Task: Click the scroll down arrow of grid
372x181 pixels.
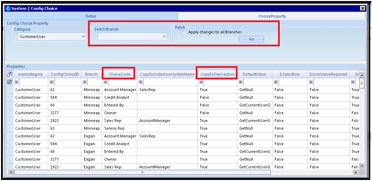Action: pos(362,166)
